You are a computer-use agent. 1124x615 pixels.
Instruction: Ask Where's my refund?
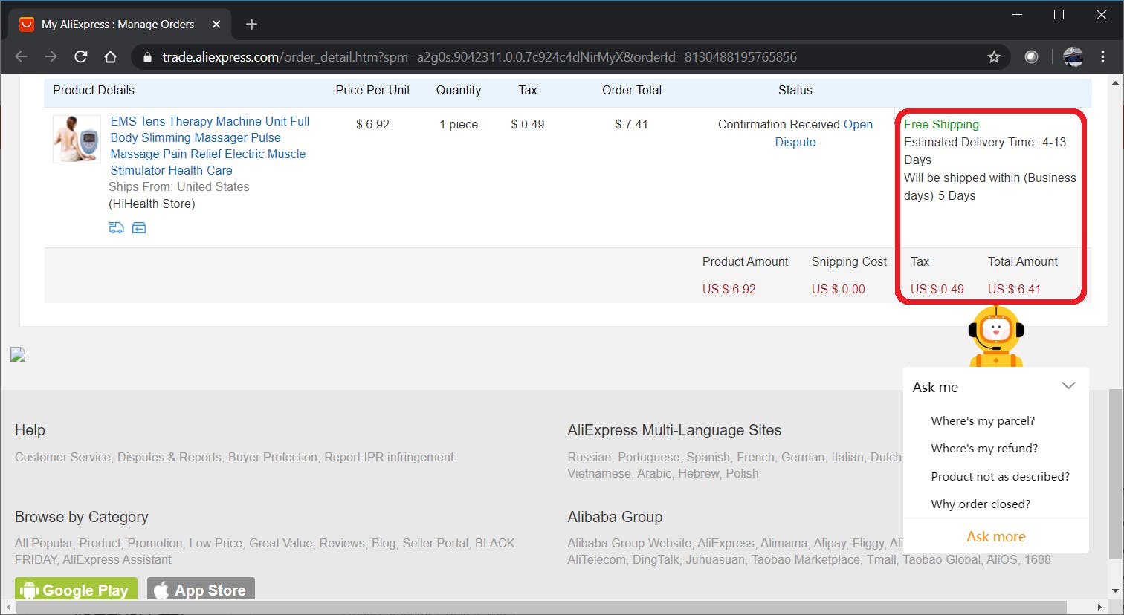point(984,448)
